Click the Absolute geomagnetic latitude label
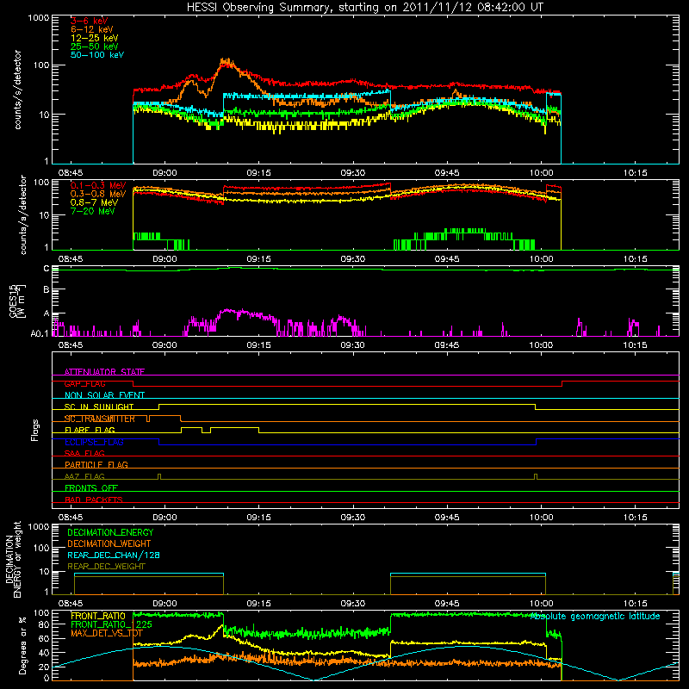The width and height of the screenshot is (689, 689). pyautogui.click(x=595, y=617)
